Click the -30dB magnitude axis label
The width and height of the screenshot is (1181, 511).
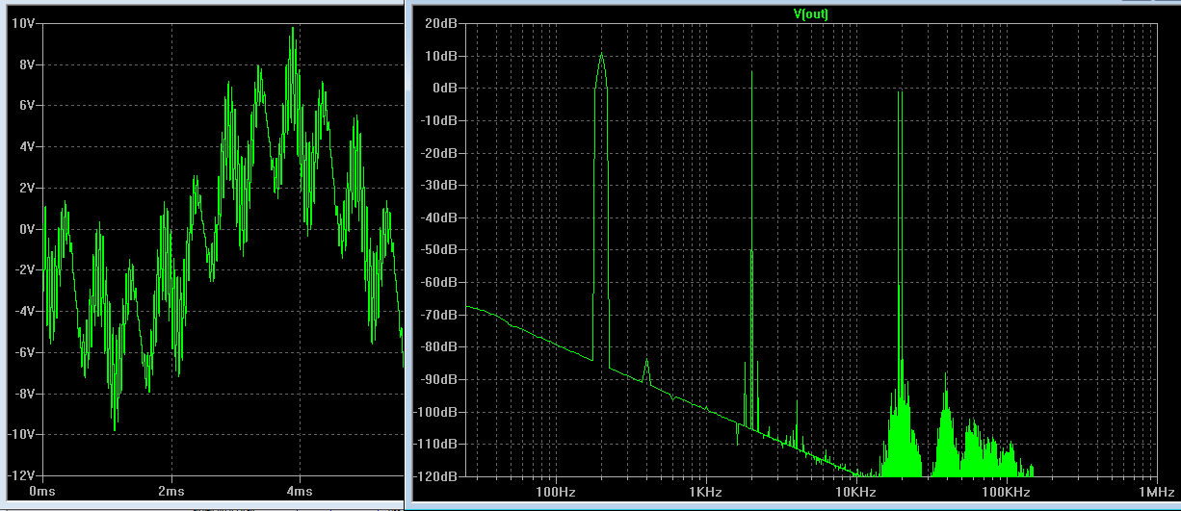[x=439, y=186]
